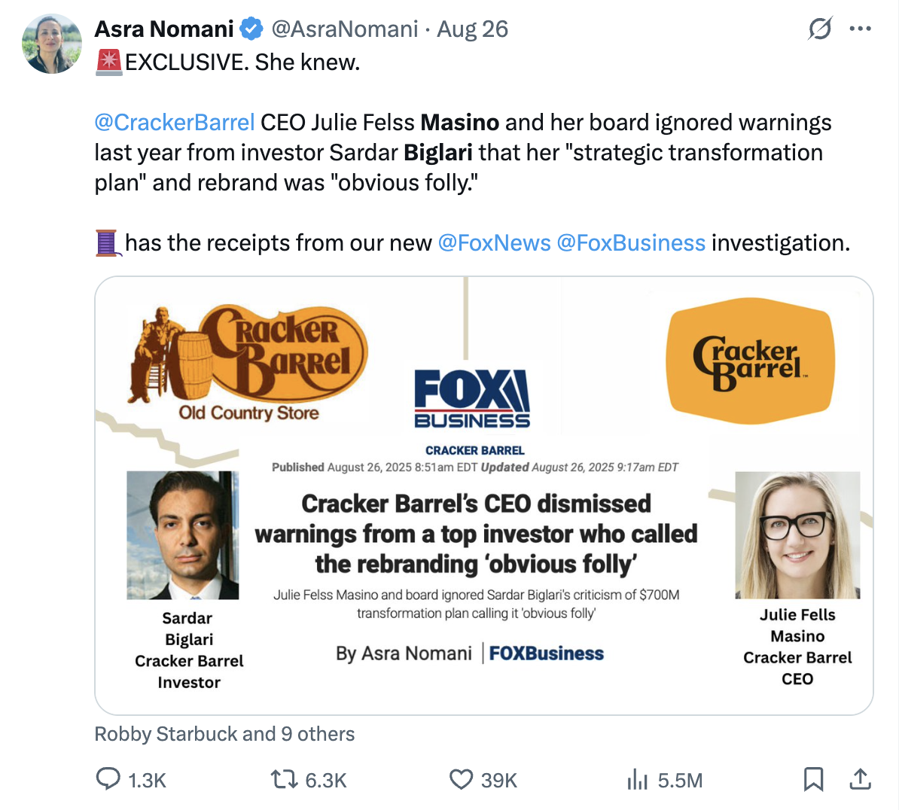
Task: Click the Asra Nomani display name
Action: pos(164,29)
